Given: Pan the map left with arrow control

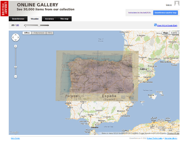Looking at the screenshot, I should (x=13, y=37).
